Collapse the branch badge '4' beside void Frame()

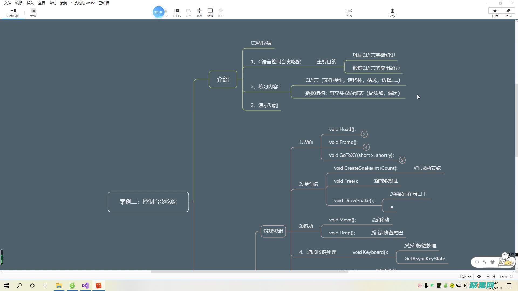366,147
